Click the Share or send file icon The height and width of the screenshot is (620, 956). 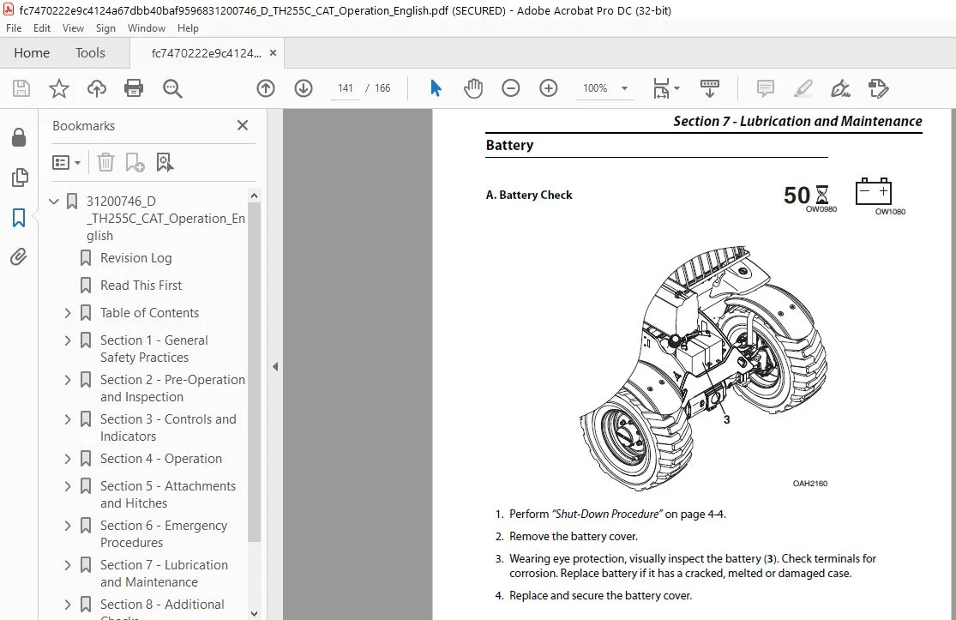[879, 88]
